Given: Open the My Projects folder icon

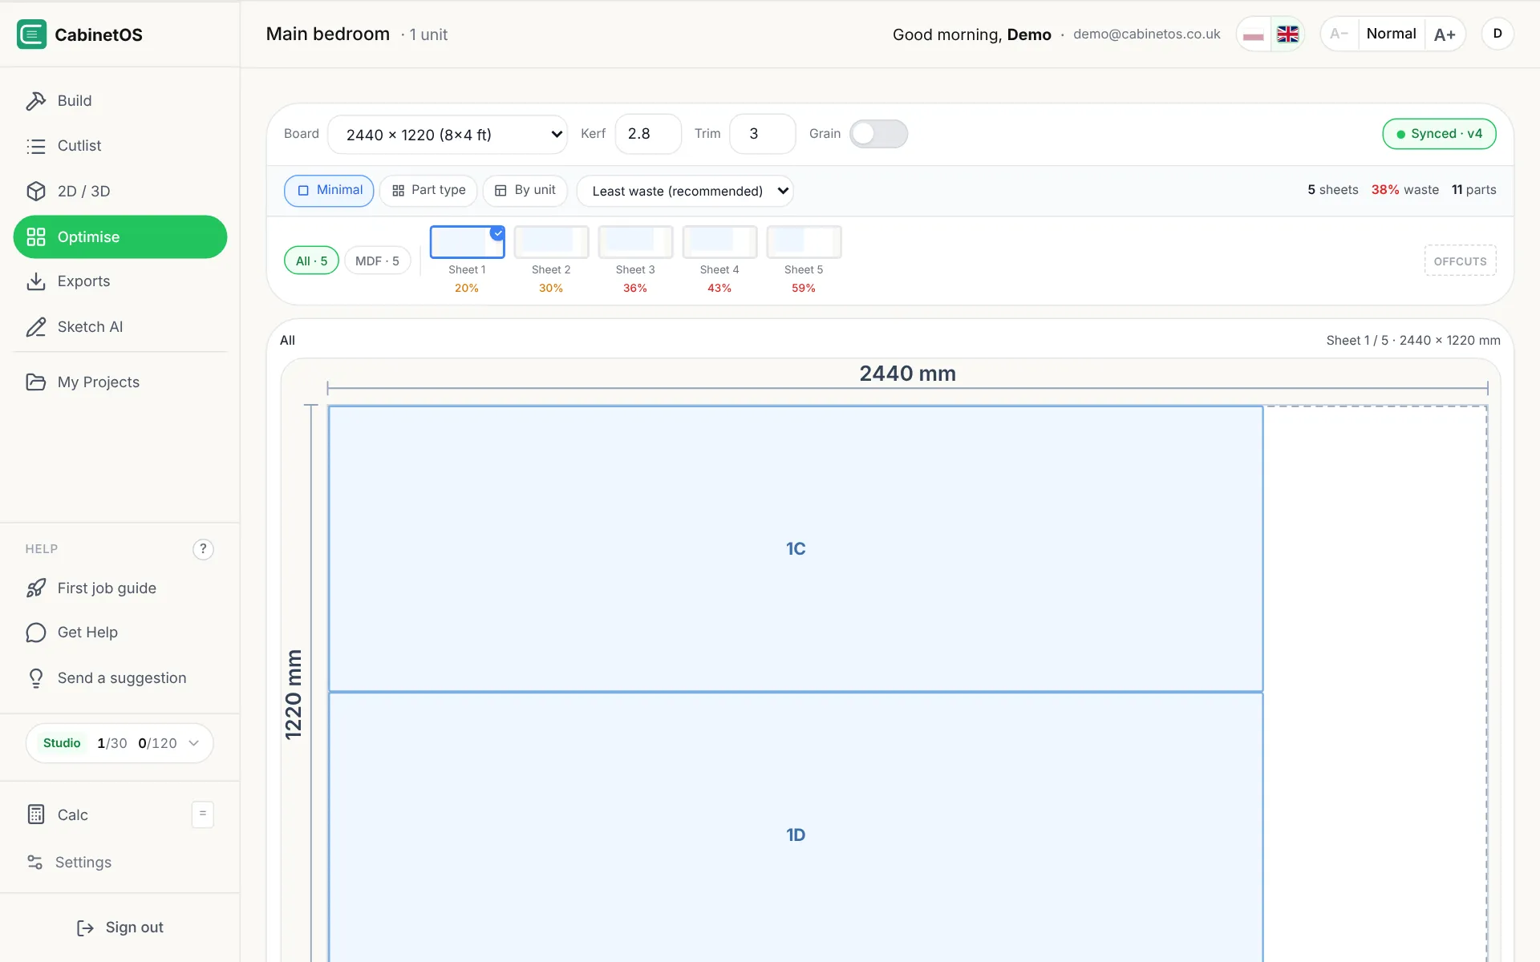Looking at the screenshot, I should click(36, 382).
